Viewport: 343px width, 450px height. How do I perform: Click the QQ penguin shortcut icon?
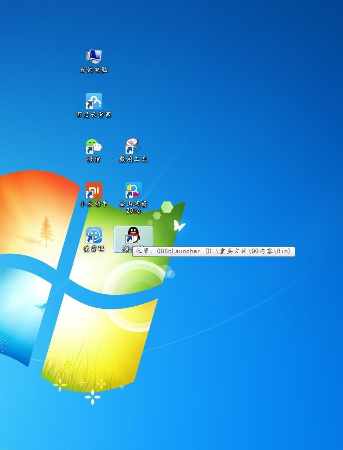pos(133,235)
